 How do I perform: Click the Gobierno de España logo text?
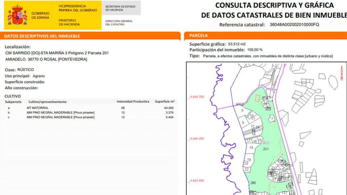(40, 15)
